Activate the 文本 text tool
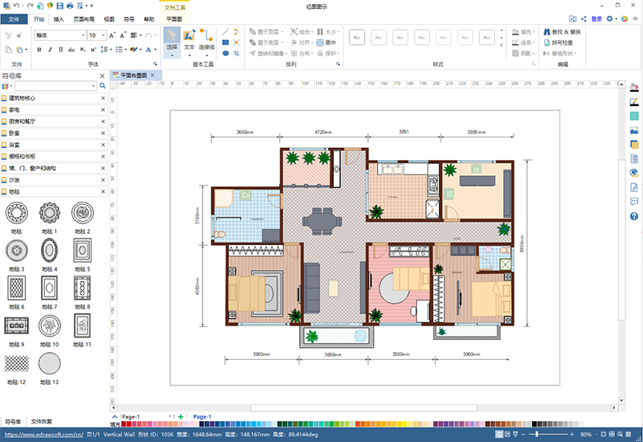Screen dimensions: 643x442 (189, 43)
